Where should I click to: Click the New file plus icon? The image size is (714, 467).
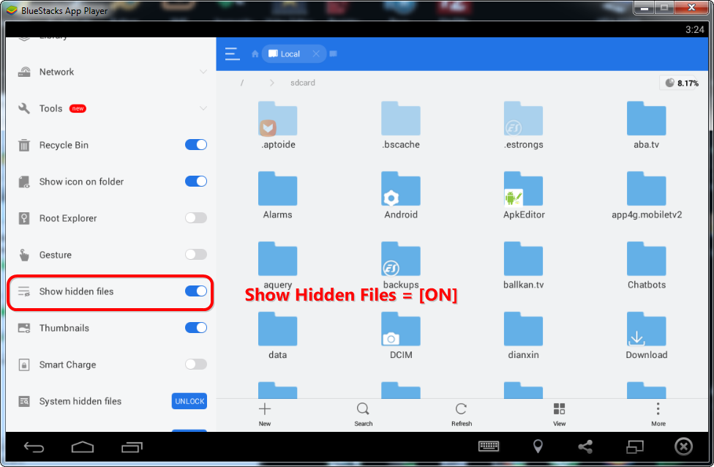pos(265,409)
